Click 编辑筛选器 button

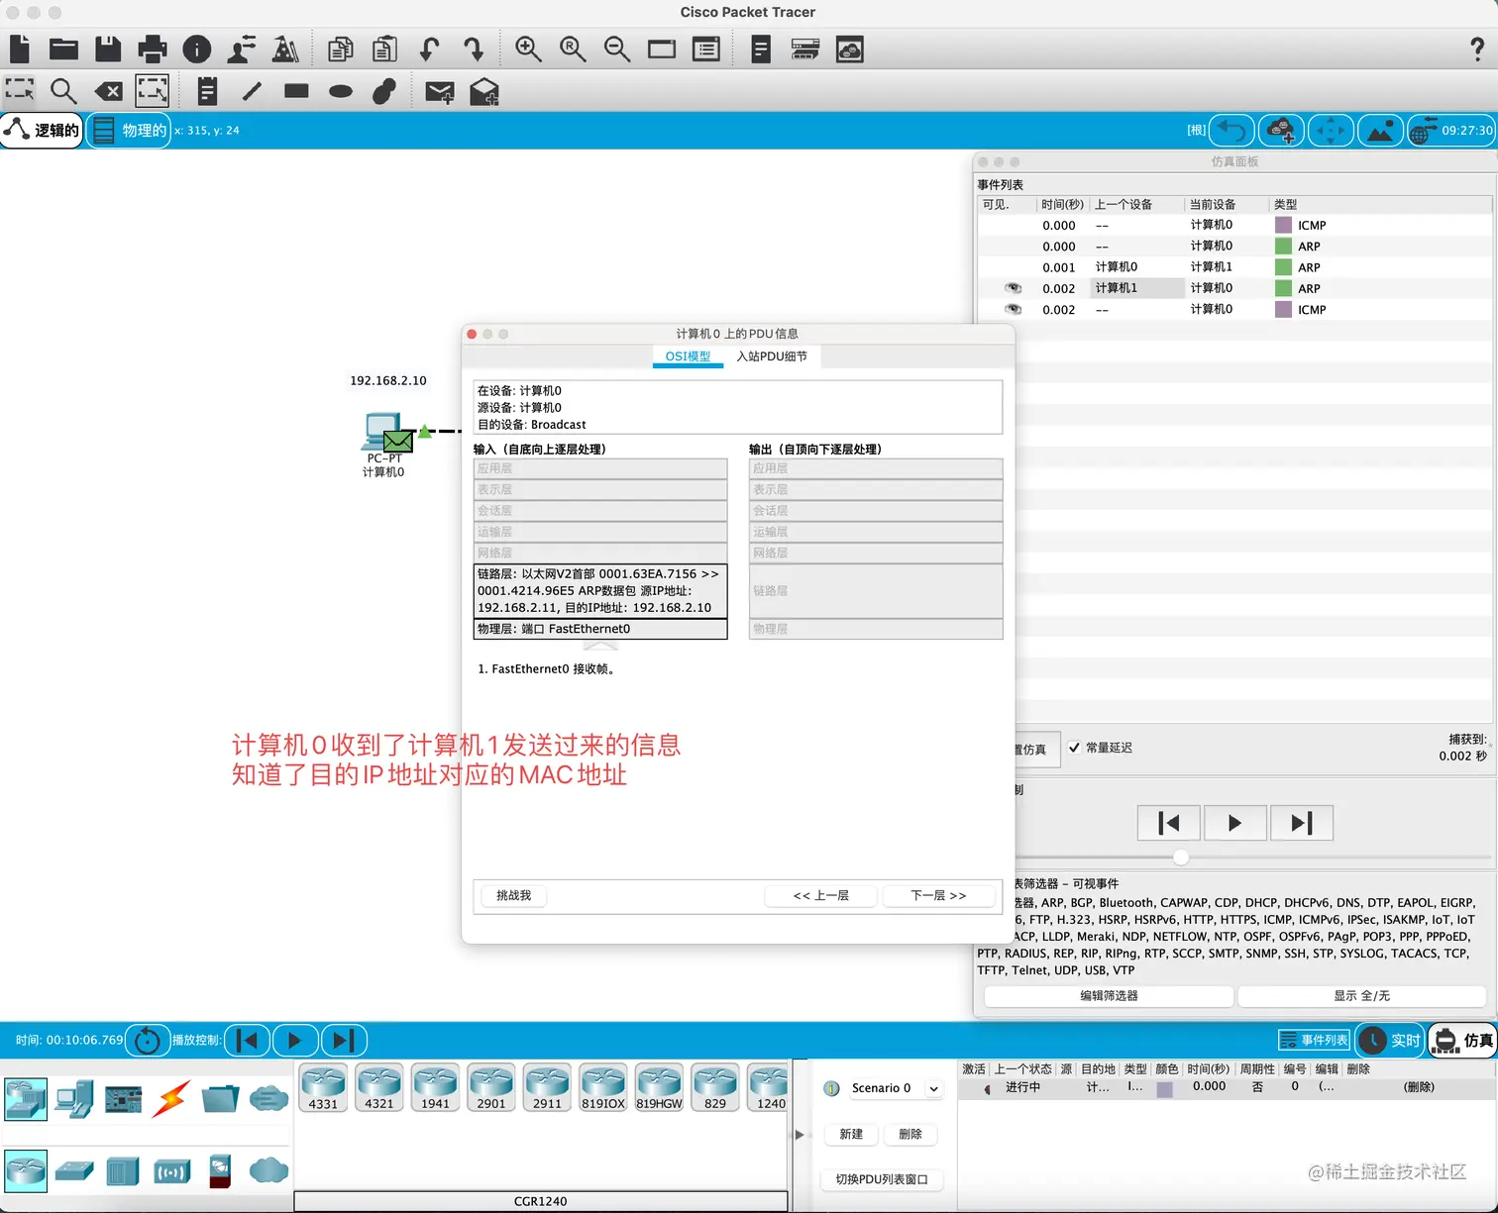click(x=1109, y=996)
